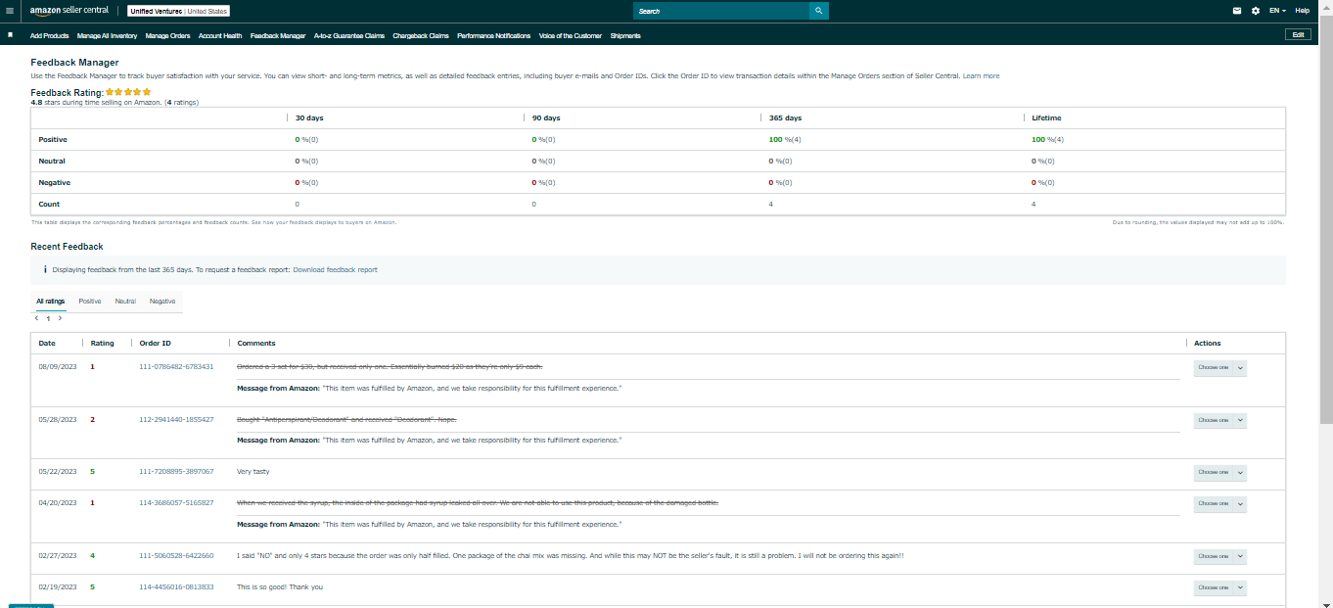Viewport: 1333px width, 608px height.
Task: Open the messages mail icon
Action: (1237, 11)
